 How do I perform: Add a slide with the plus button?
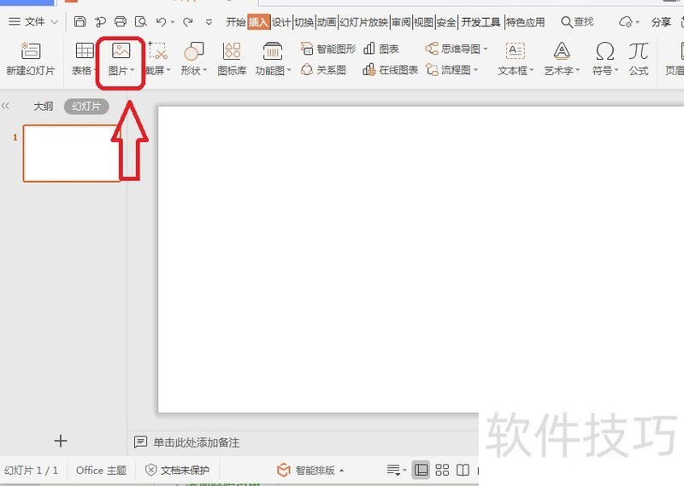pyautogui.click(x=61, y=441)
